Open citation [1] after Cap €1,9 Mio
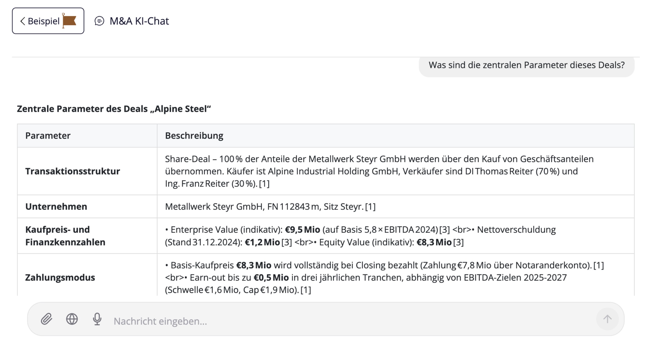Image resolution: width=647 pixels, height=358 pixels. (x=306, y=290)
